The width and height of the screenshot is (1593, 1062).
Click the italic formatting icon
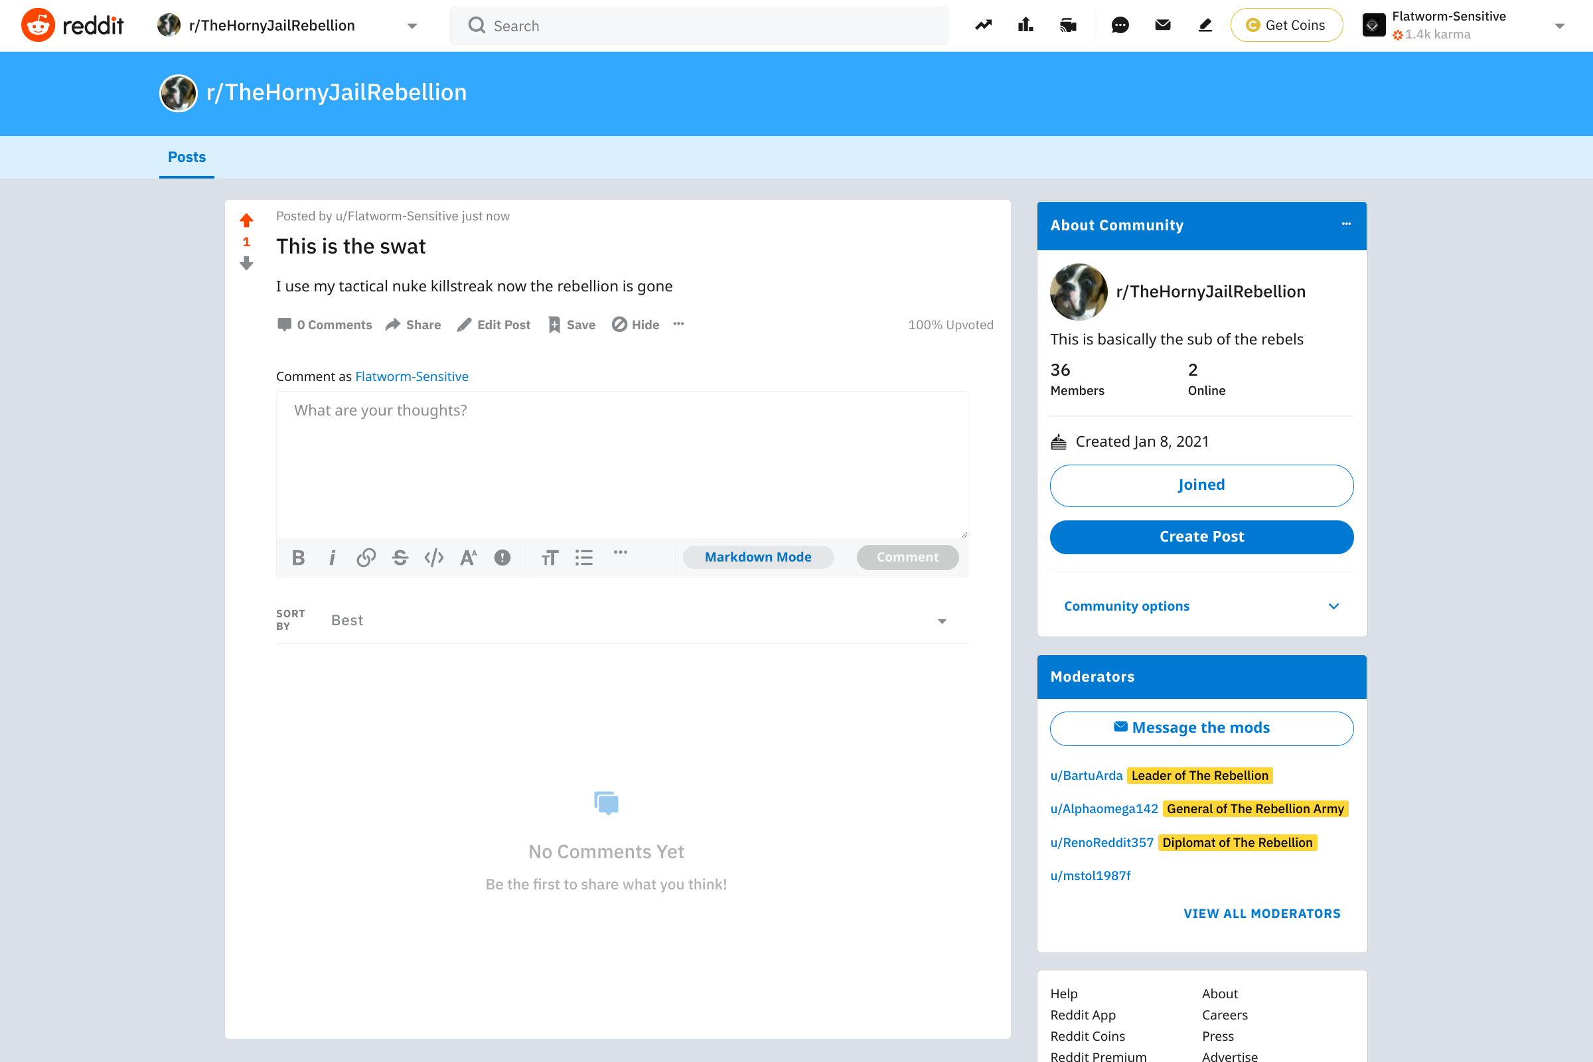[x=332, y=558]
